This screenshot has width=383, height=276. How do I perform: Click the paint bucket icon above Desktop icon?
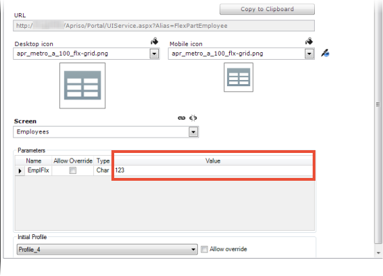tap(155, 41)
